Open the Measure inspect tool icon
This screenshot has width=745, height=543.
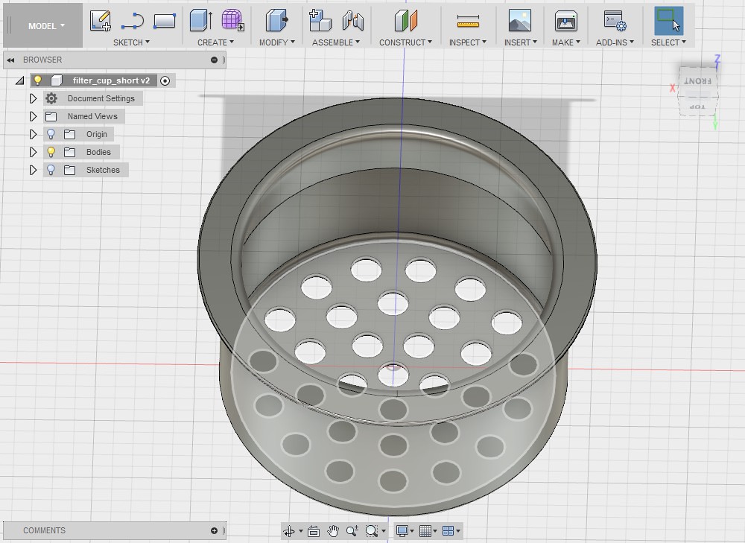point(468,21)
